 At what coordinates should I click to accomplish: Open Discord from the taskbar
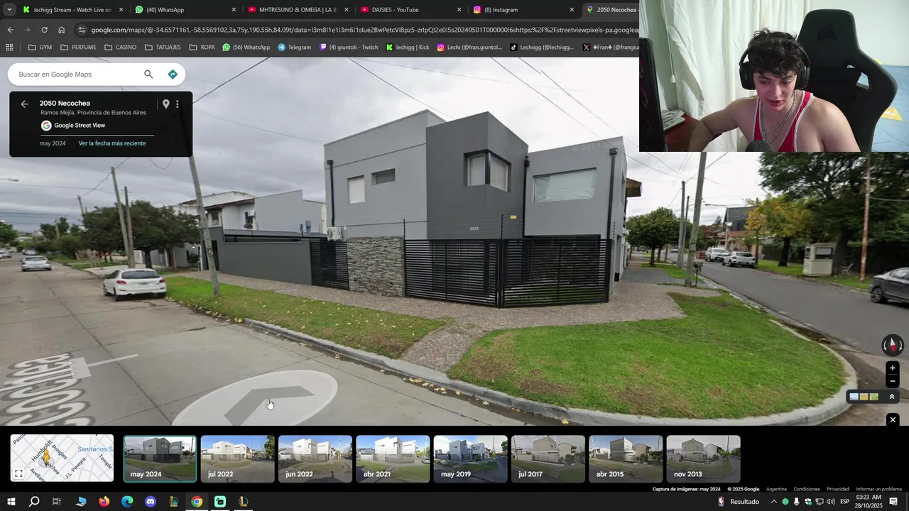click(x=151, y=502)
